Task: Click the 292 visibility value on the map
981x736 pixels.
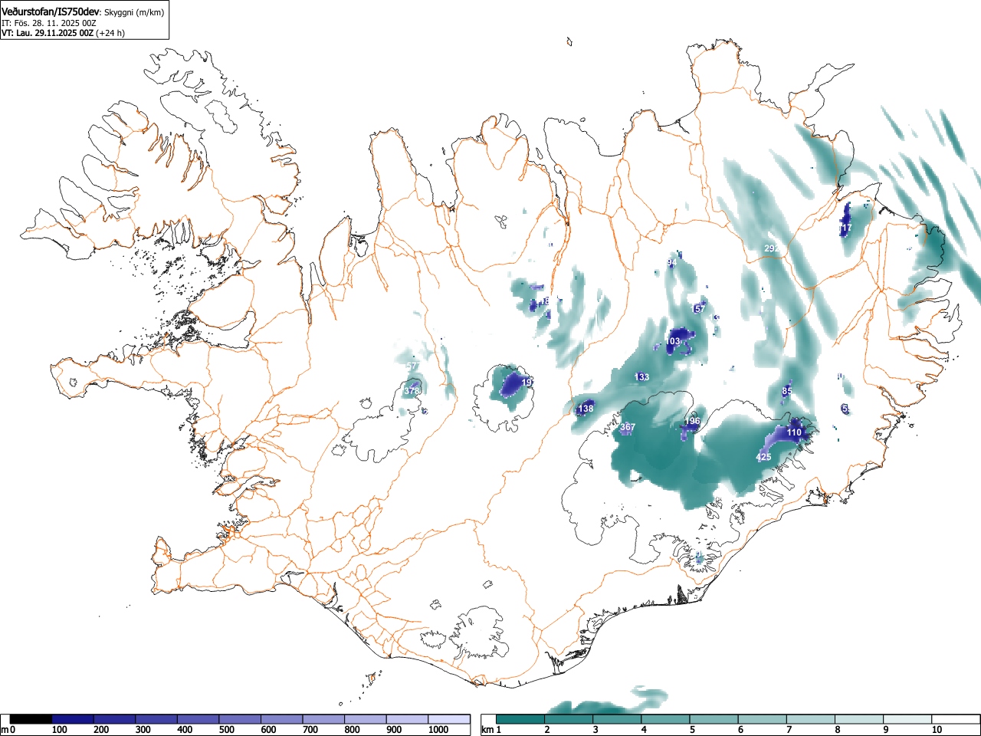Action: click(771, 249)
